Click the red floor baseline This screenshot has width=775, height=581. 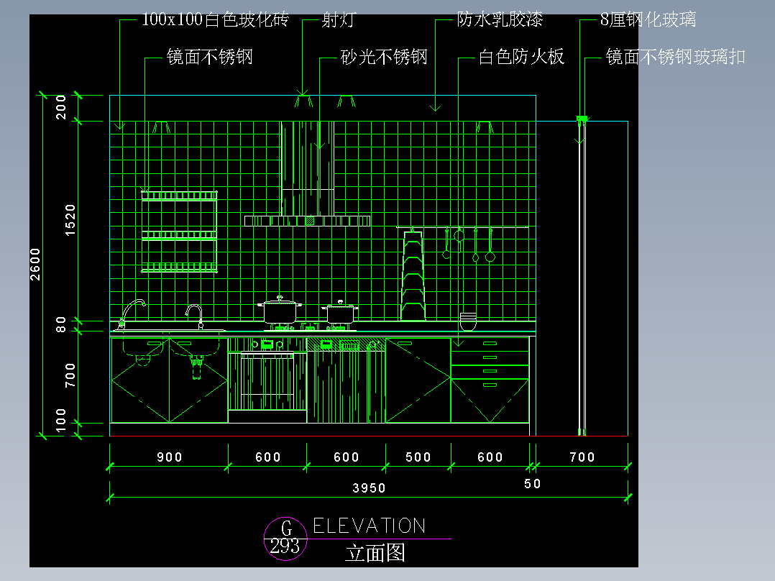tap(324, 434)
